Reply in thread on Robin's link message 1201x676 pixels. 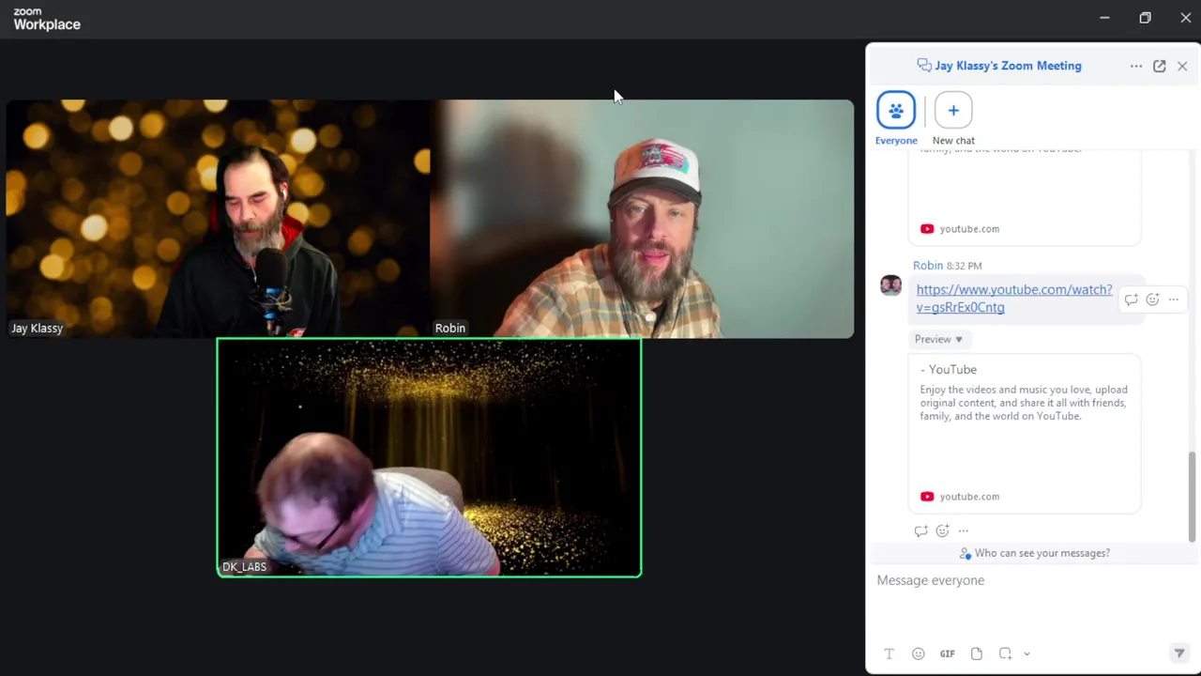1131,300
